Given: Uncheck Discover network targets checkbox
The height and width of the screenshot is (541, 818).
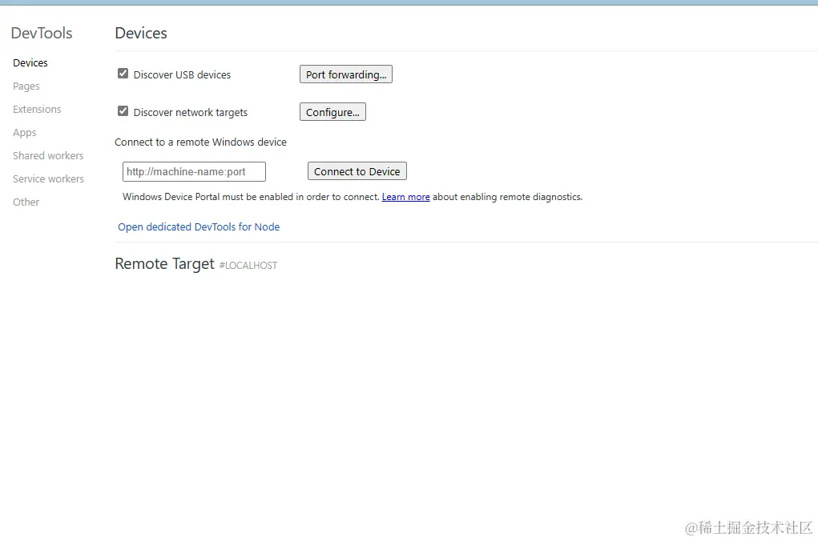Looking at the screenshot, I should [x=123, y=111].
